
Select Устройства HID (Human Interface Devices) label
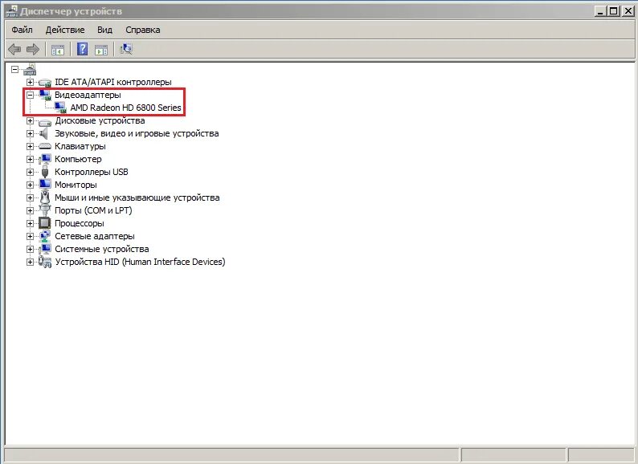[x=140, y=262]
